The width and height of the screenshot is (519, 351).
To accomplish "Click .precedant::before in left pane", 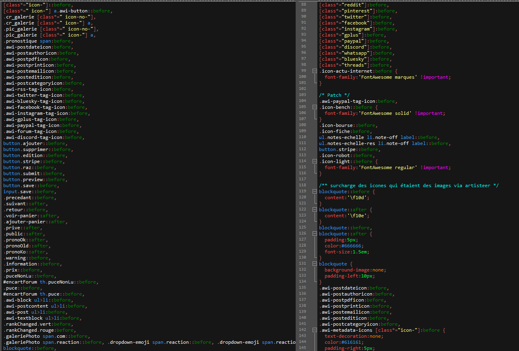I will click(30, 198).
